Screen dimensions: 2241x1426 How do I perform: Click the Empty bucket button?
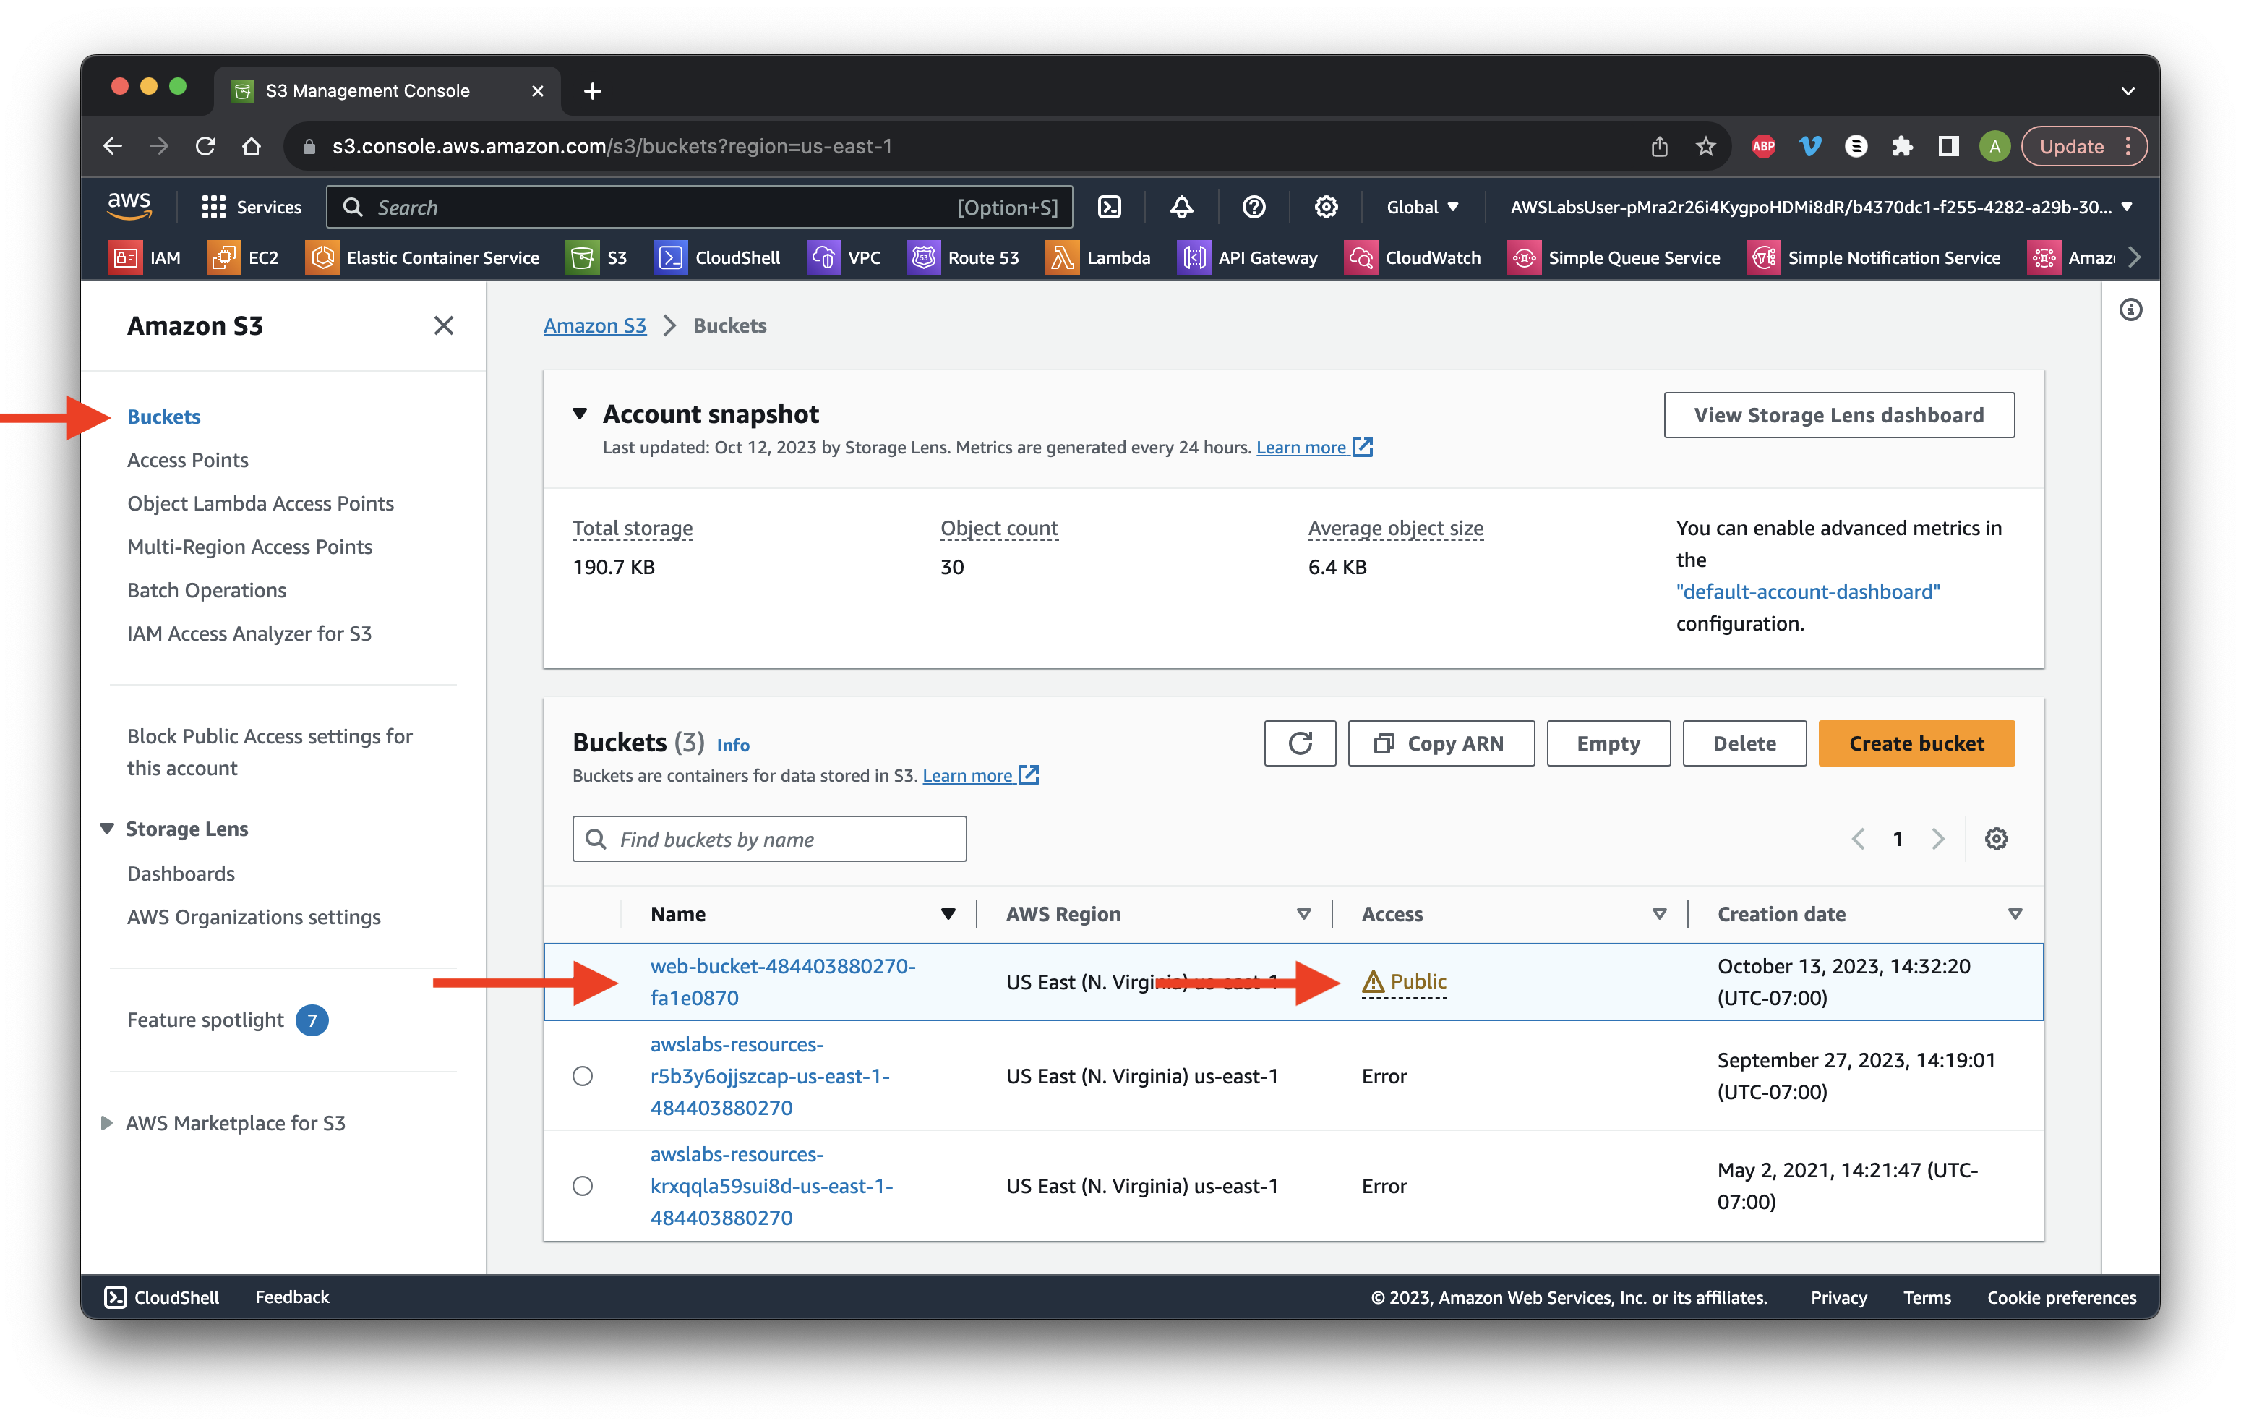point(1608,743)
